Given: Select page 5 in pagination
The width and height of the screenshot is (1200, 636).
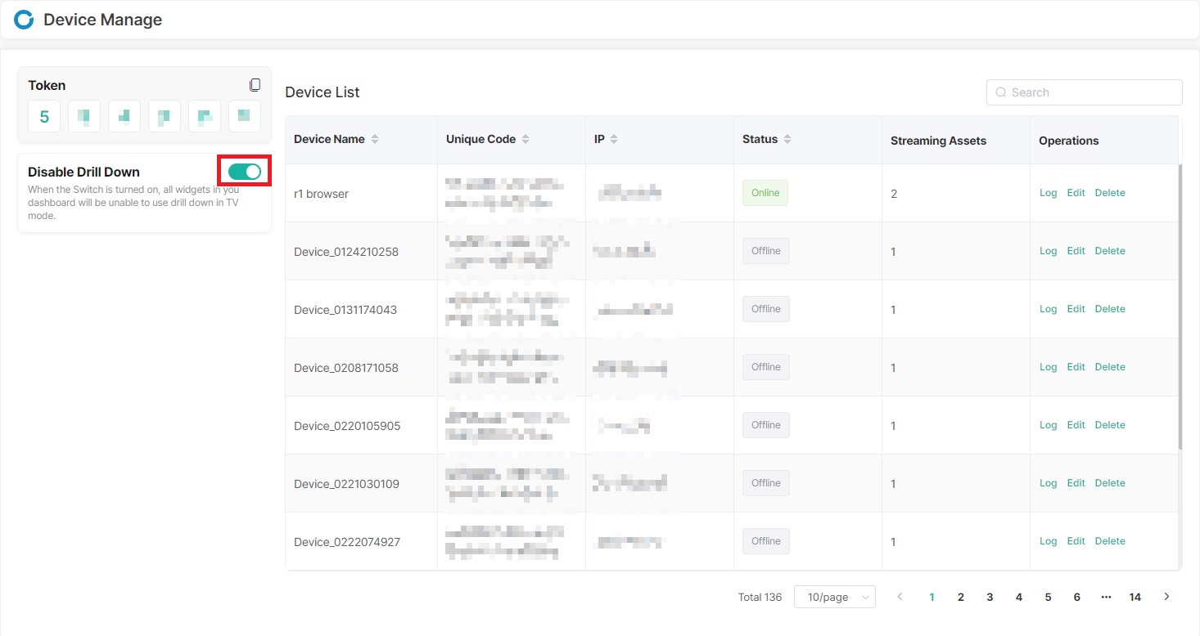Looking at the screenshot, I should [1048, 598].
